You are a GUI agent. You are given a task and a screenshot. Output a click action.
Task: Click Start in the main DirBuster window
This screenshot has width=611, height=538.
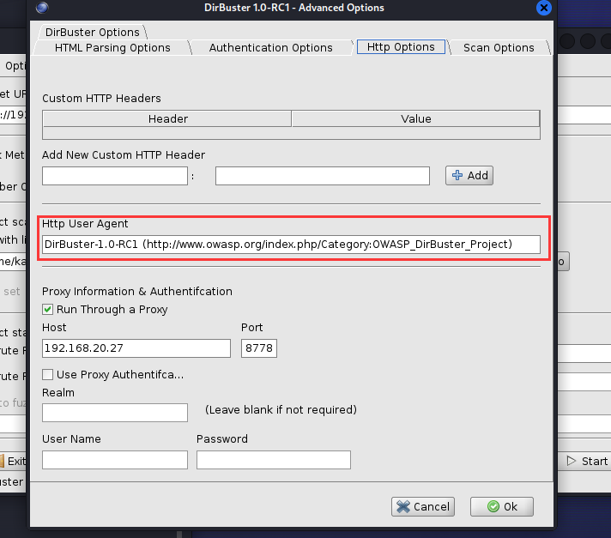587,462
